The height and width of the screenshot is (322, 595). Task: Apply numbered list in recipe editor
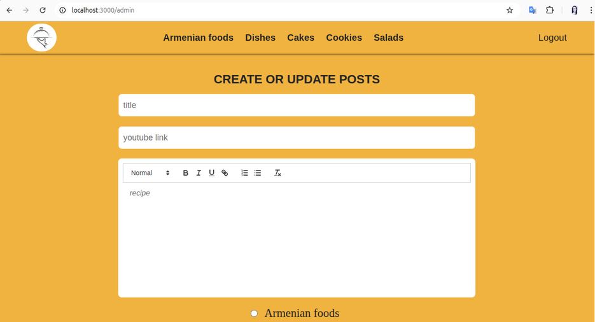coord(244,173)
